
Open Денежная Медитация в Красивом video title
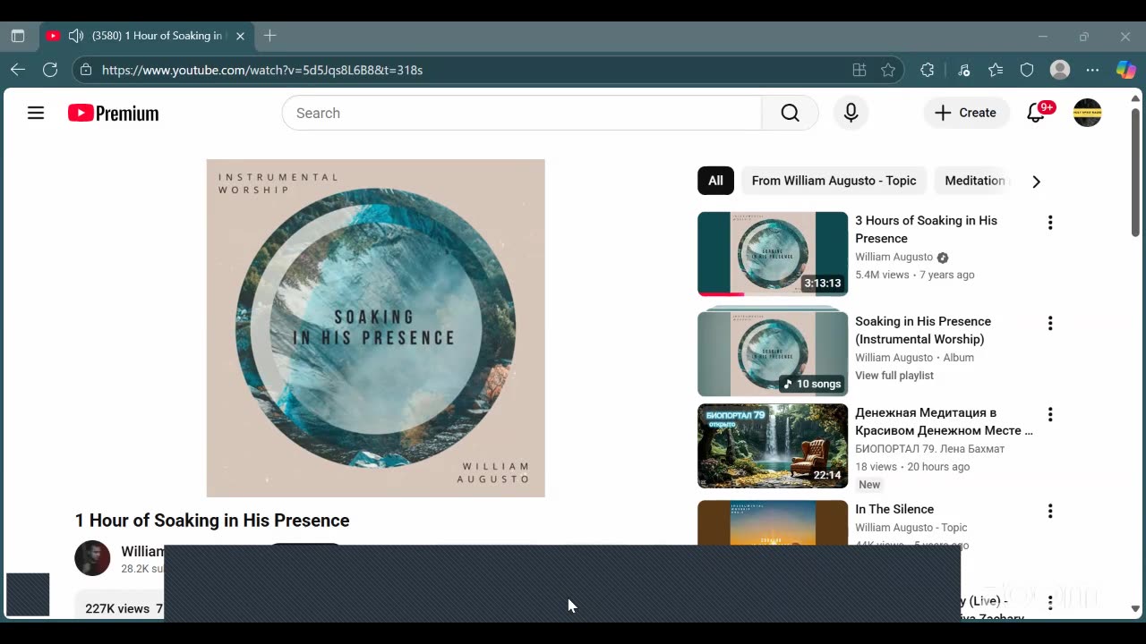(944, 421)
